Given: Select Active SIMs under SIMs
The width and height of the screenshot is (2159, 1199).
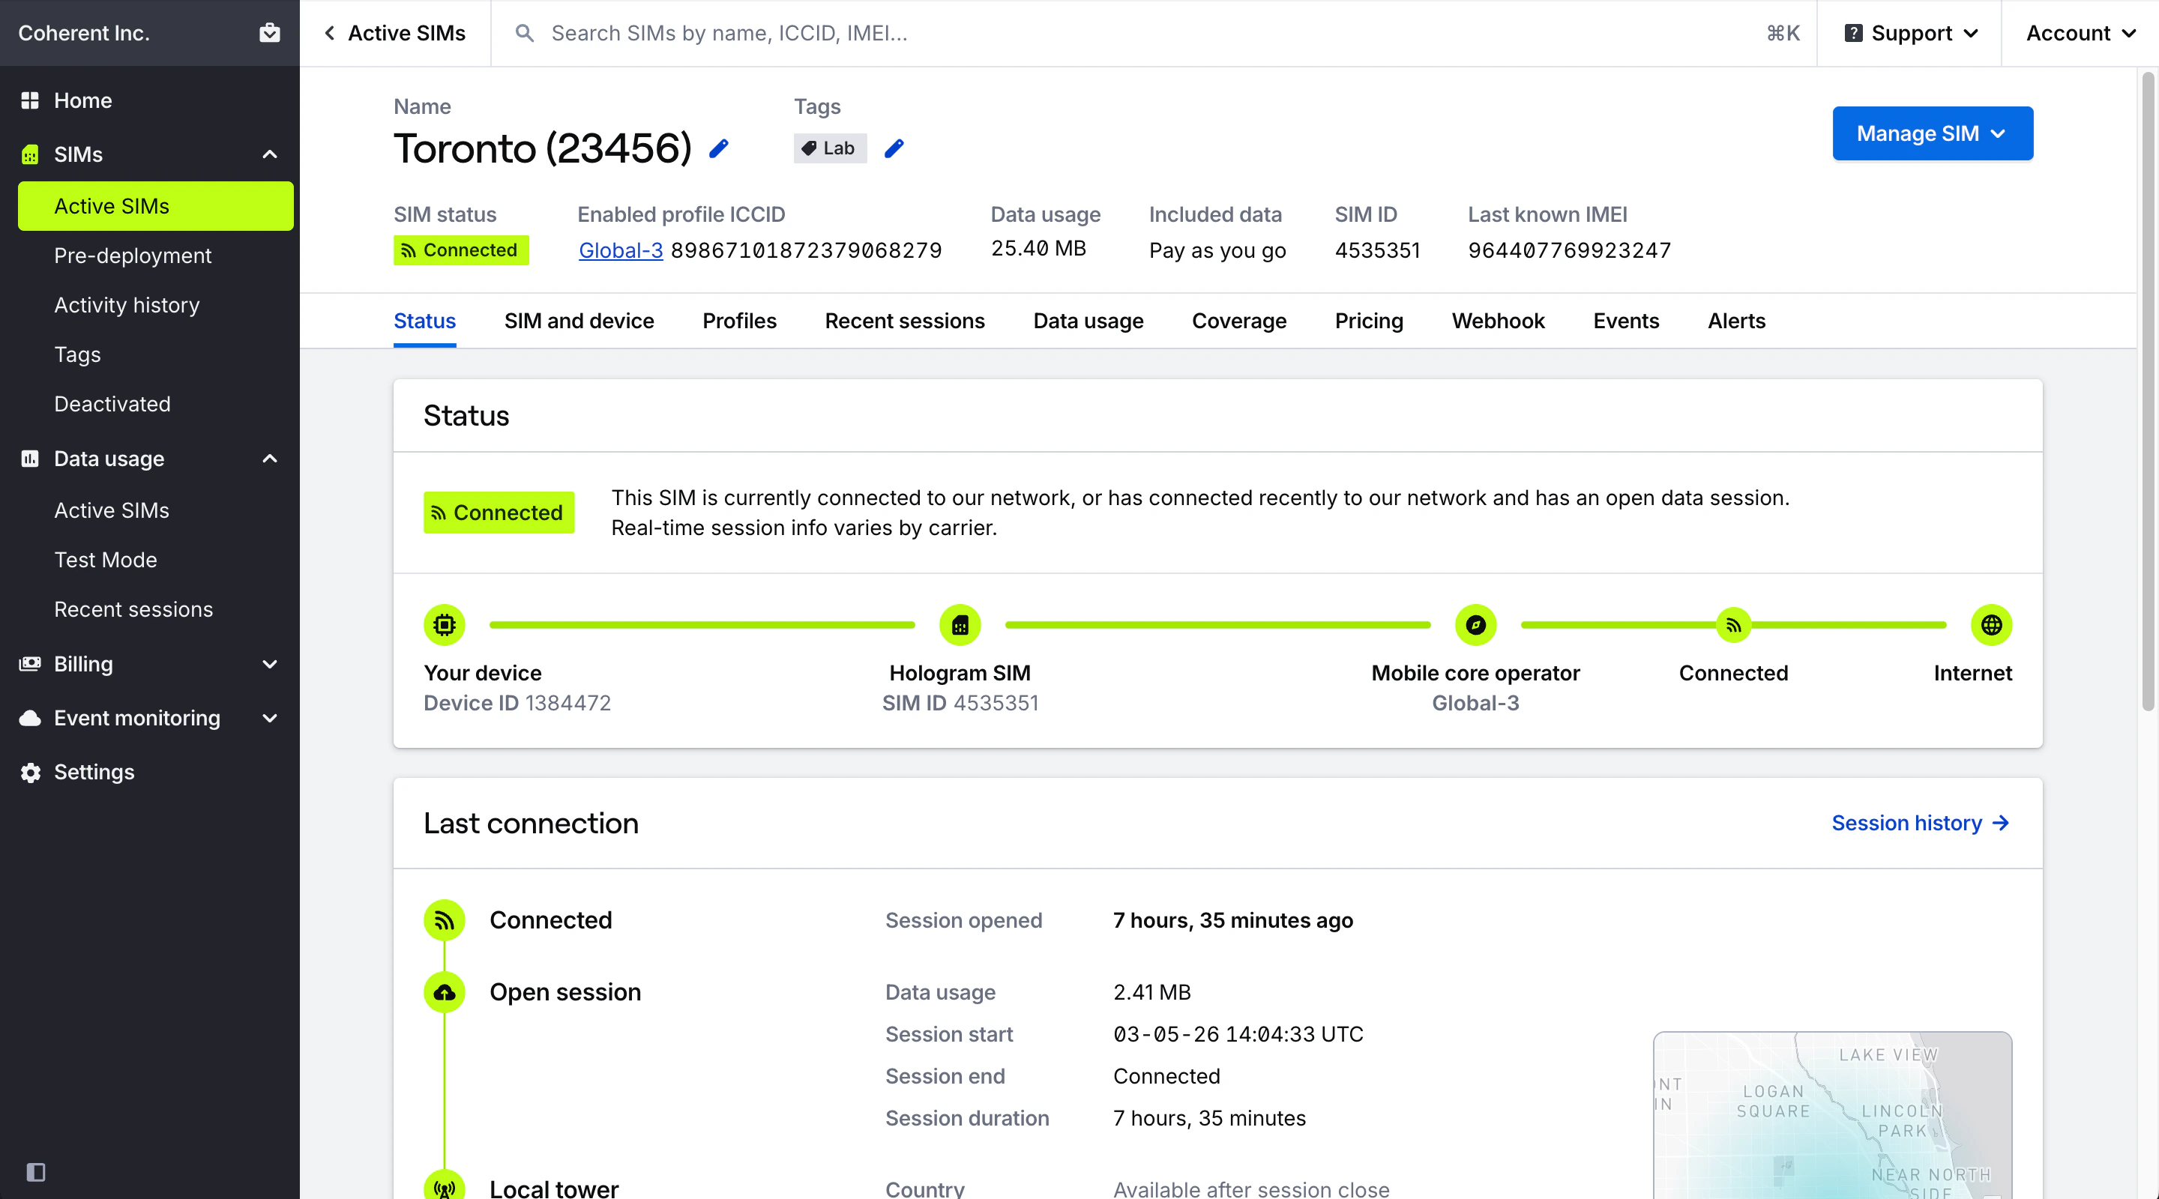Looking at the screenshot, I should coord(156,206).
